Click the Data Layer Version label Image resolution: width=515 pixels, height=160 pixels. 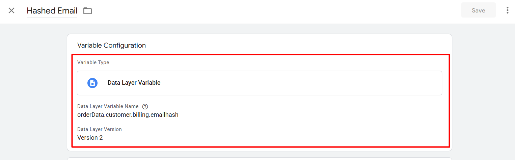coord(99,129)
